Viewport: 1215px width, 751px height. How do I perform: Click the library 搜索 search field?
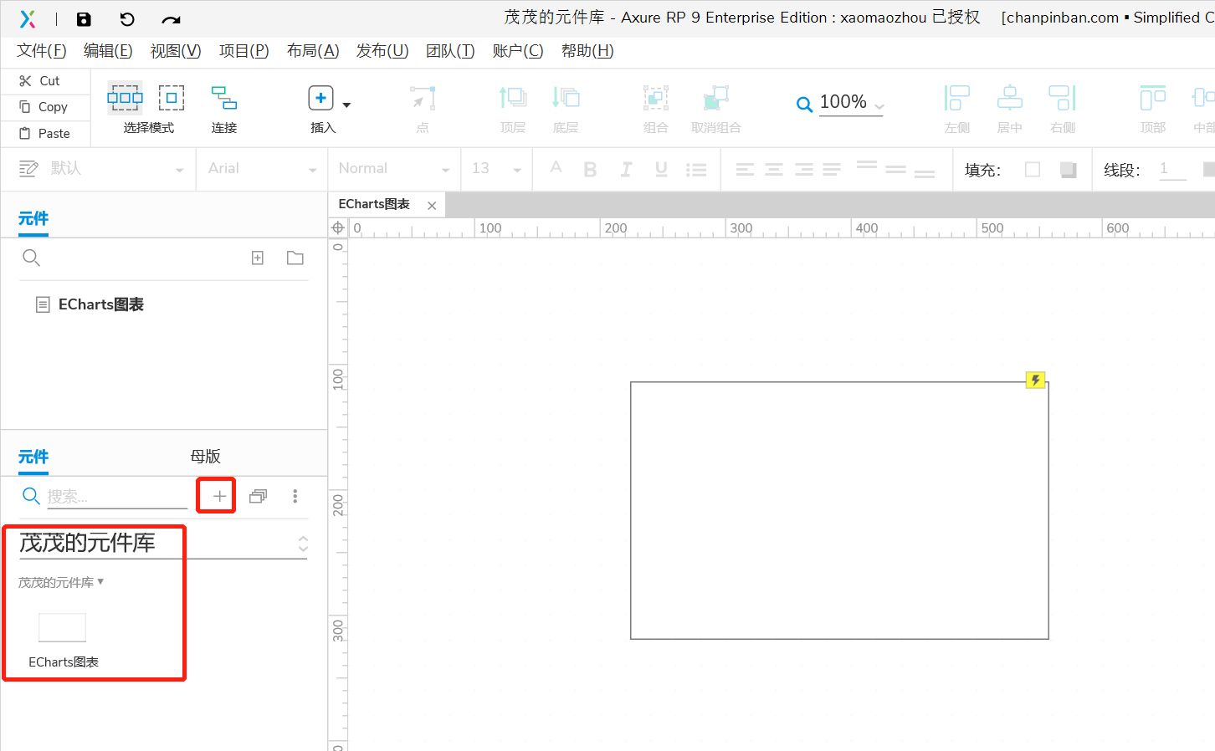[x=117, y=497]
